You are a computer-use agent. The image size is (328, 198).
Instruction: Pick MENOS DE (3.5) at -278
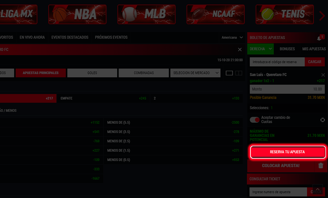click(173, 132)
